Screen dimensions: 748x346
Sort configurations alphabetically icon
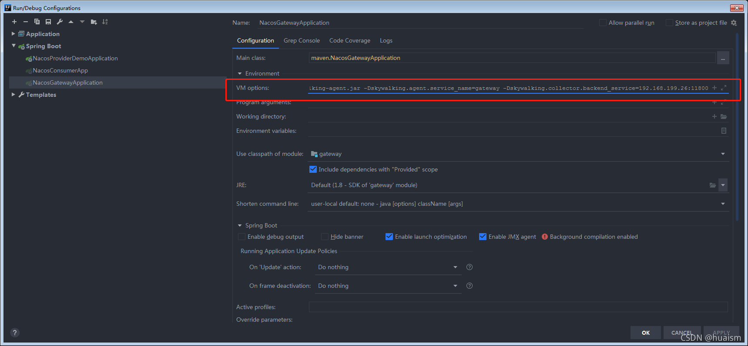pyautogui.click(x=105, y=22)
